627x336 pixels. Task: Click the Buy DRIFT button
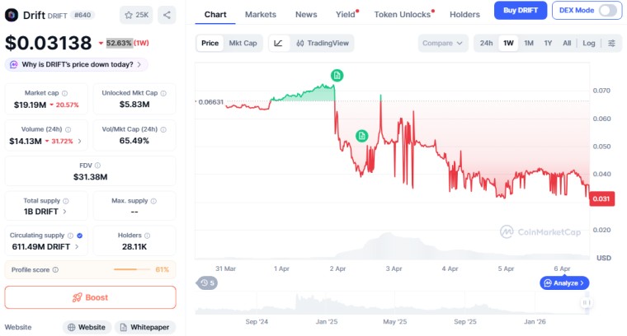pyautogui.click(x=520, y=11)
